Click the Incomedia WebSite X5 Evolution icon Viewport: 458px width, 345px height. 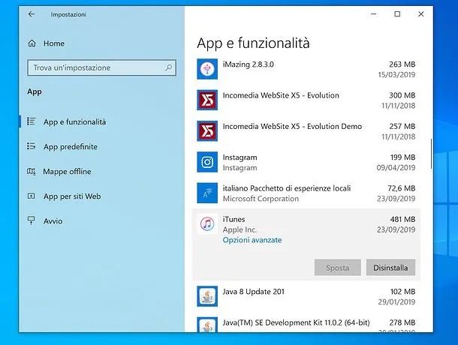tap(207, 100)
